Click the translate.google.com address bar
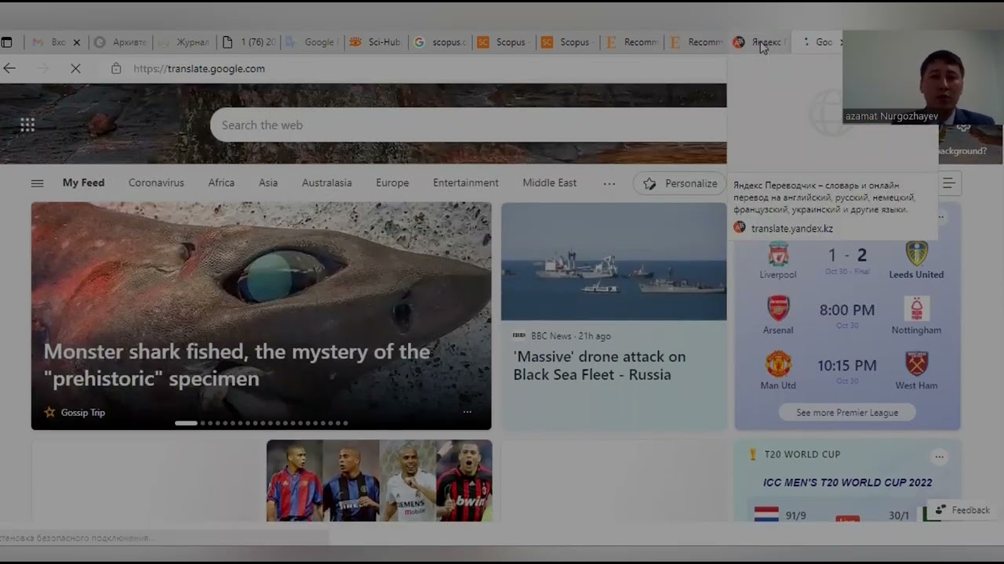This screenshot has width=1004, height=564. tap(199, 69)
